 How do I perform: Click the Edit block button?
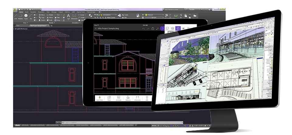(124, 18)
